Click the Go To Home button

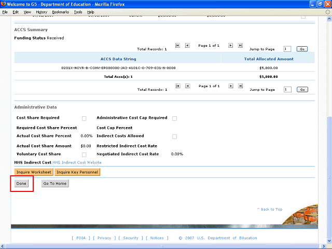pos(55,183)
